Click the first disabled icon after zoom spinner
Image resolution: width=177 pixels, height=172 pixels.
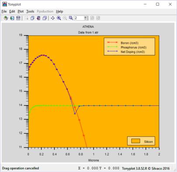tap(92, 18)
